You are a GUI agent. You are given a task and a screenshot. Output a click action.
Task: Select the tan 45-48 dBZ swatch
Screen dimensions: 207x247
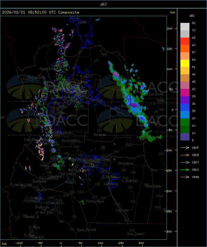[185, 78]
